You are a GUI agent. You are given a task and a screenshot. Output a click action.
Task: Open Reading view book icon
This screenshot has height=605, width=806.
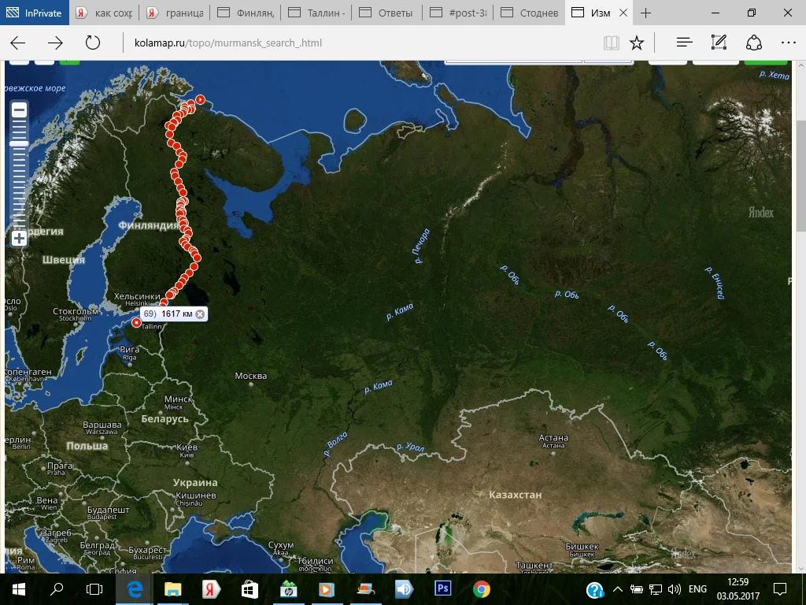click(x=611, y=43)
